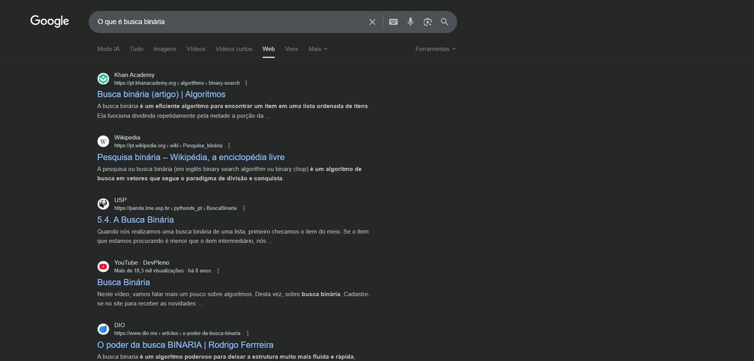Click the USP site name
This screenshot has width=754, height=361.
pyautogui.click(x=121, y=200)
